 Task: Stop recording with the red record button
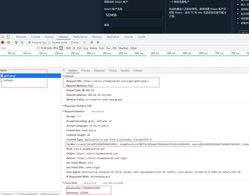coord(3,42)
